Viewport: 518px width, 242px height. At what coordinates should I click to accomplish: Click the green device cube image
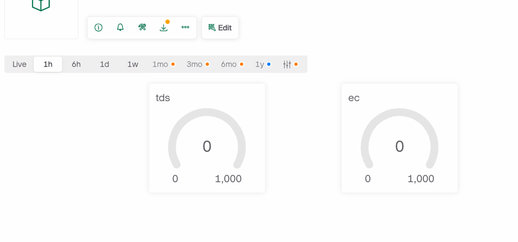point(41,5)
